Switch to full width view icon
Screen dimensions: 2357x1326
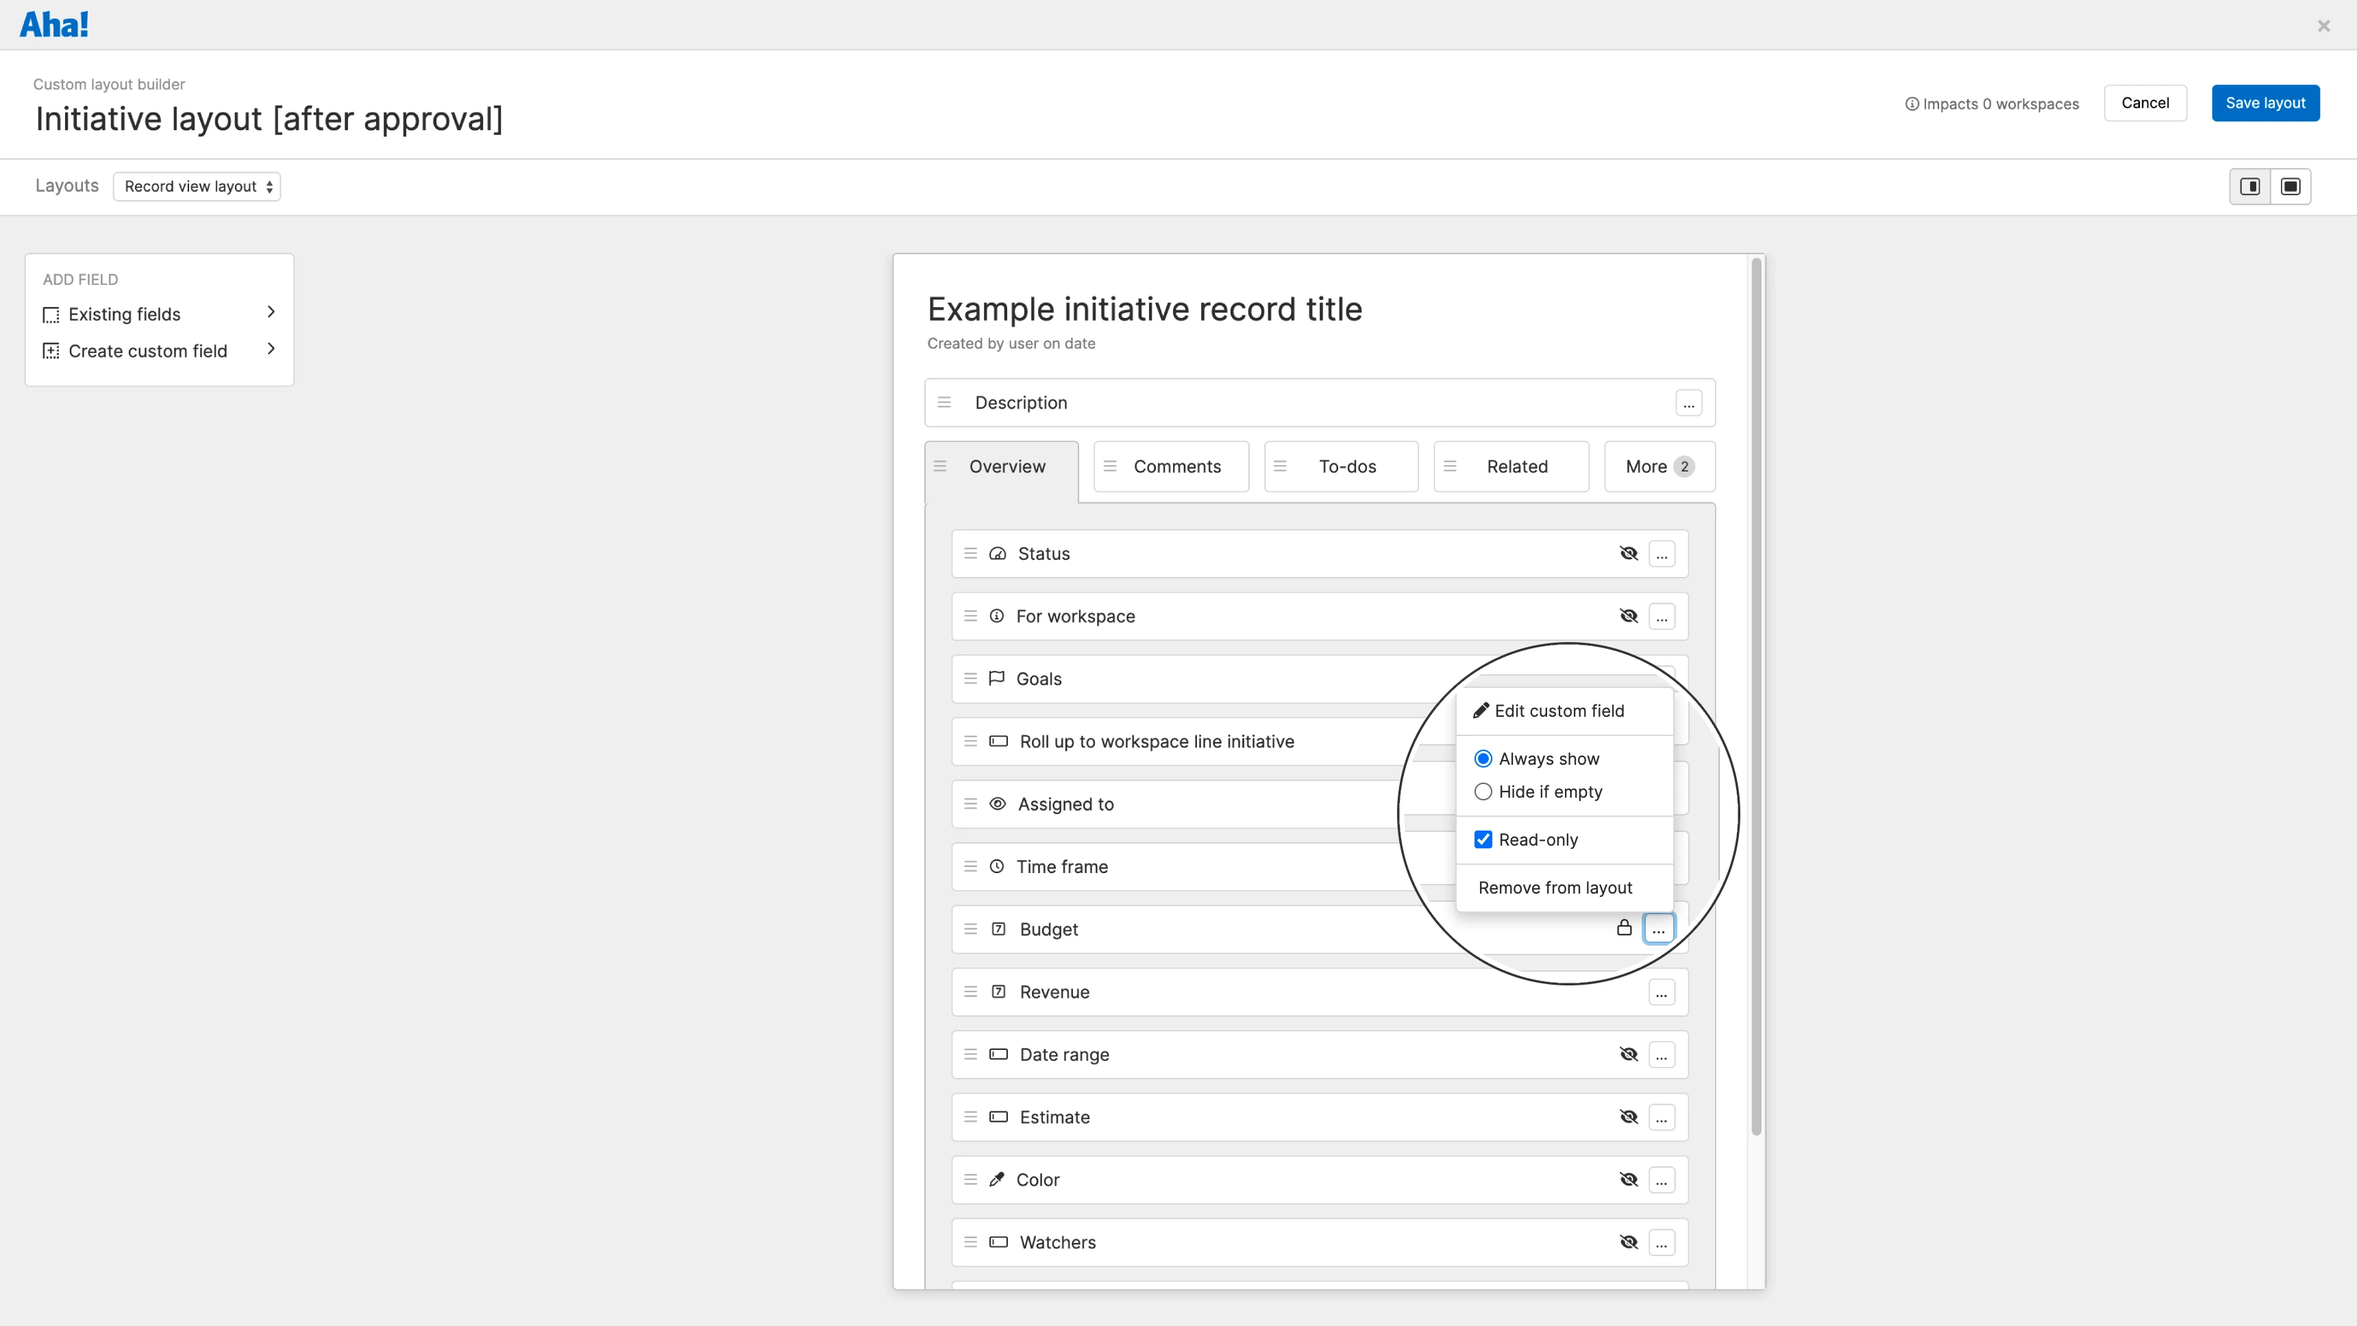2291,186
